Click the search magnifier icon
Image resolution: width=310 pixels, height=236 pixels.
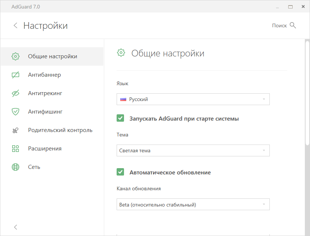pyautogui.click(x=293, y=25)
